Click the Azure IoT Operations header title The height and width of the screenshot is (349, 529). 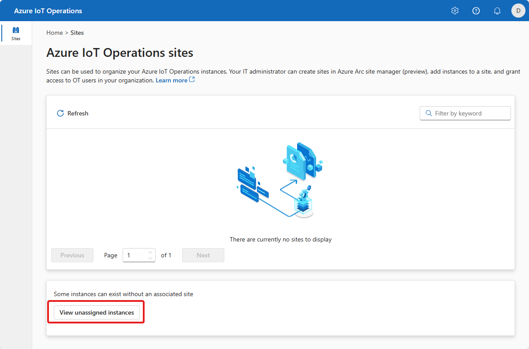(48, 11)
